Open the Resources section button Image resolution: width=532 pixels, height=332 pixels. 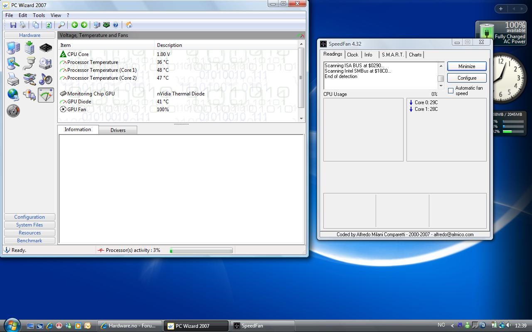point(30,233)
